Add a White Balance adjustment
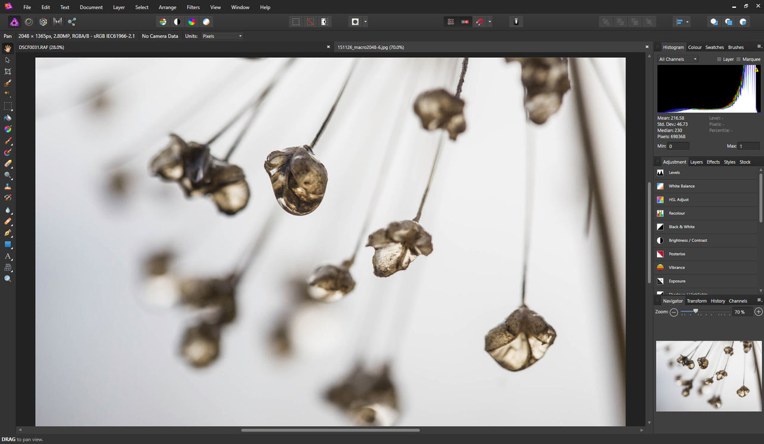The width and height of the screenshot is (764, 444). tap(706, 186)
